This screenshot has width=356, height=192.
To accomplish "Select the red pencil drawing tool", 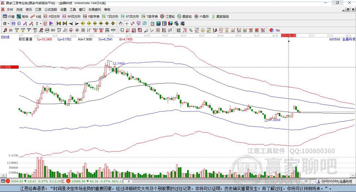I will click(x=5, y=30).
